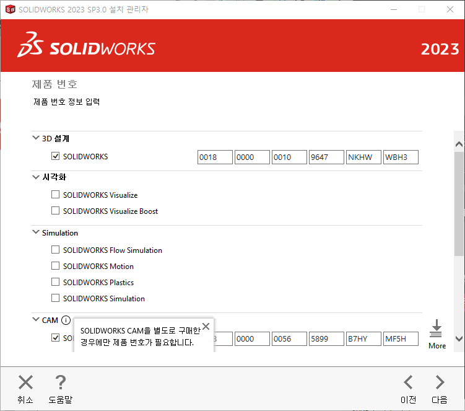Click the 도움말 label

[61, 400]
